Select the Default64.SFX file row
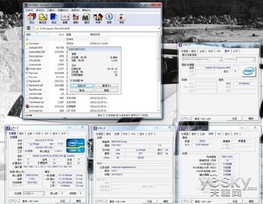 click(67, 52)
